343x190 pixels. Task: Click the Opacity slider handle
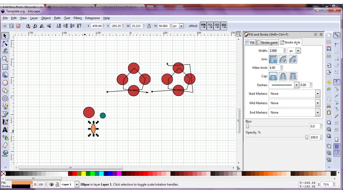[x=307, y=137]
